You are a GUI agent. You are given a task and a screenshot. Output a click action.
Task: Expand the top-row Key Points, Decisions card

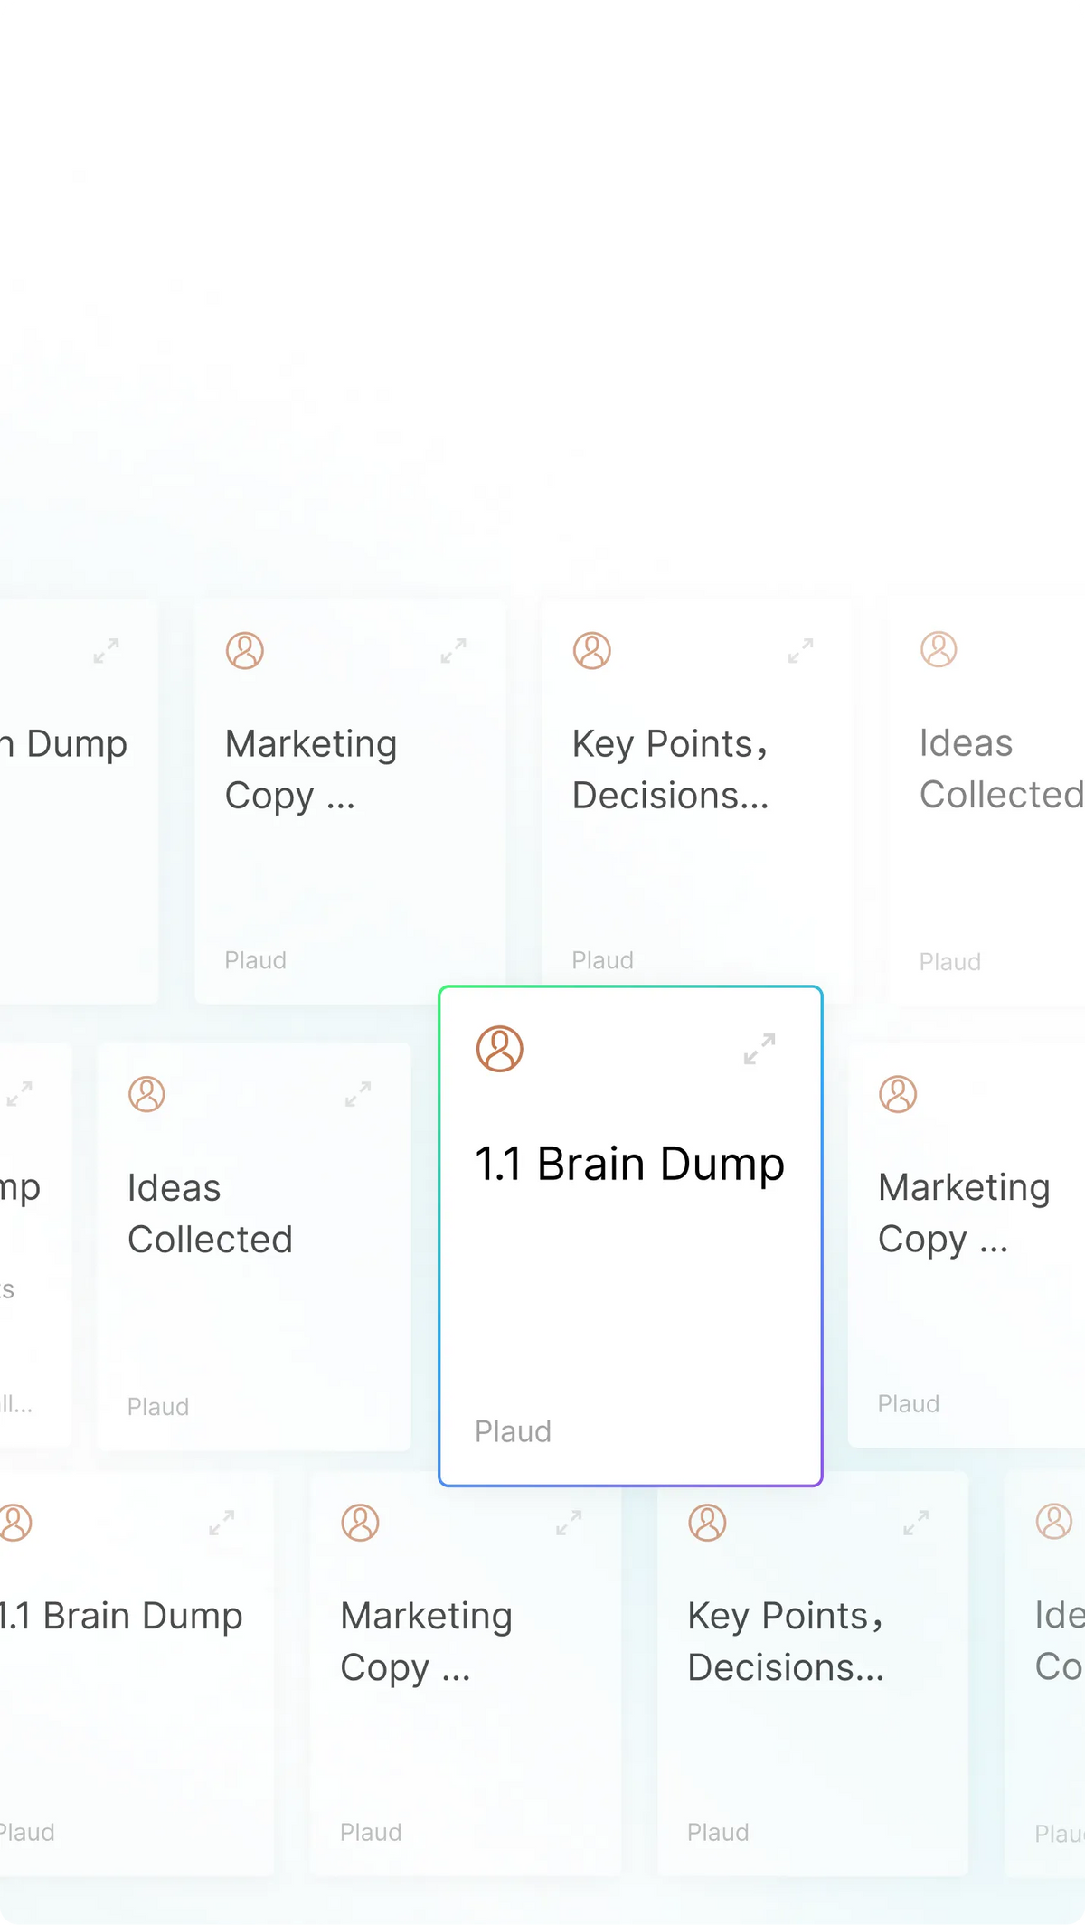[x=800, y=651]
